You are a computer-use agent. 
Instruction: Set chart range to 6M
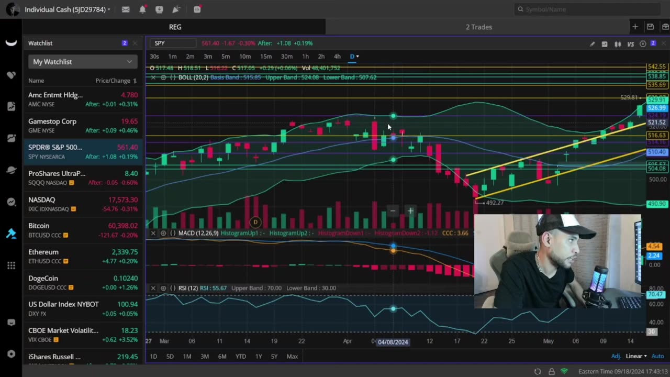222,357
